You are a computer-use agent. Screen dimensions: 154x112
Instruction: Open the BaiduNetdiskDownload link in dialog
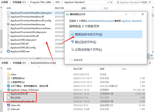point(101,21)
